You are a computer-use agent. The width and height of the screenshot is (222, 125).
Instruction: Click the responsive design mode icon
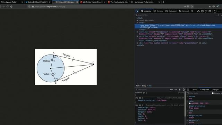215,11
